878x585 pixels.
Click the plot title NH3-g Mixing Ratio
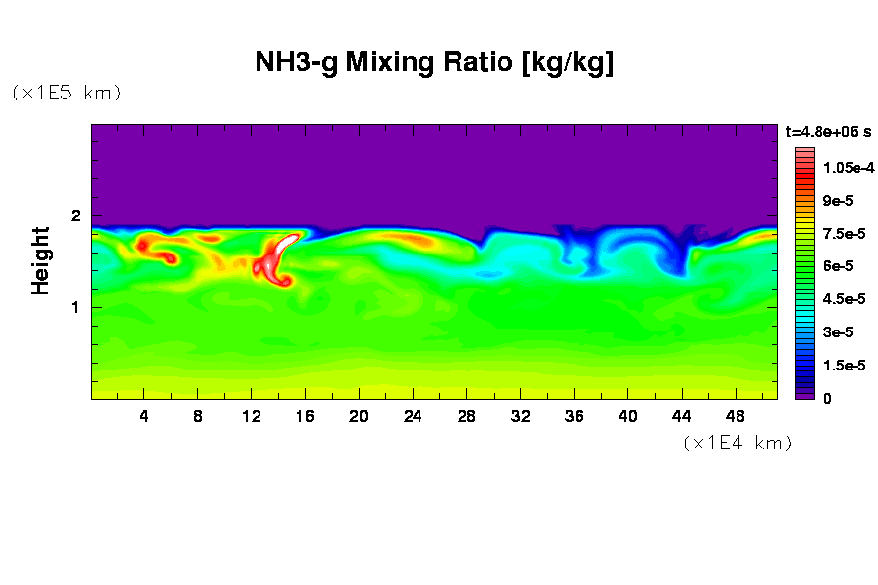(x=434, y=63)
